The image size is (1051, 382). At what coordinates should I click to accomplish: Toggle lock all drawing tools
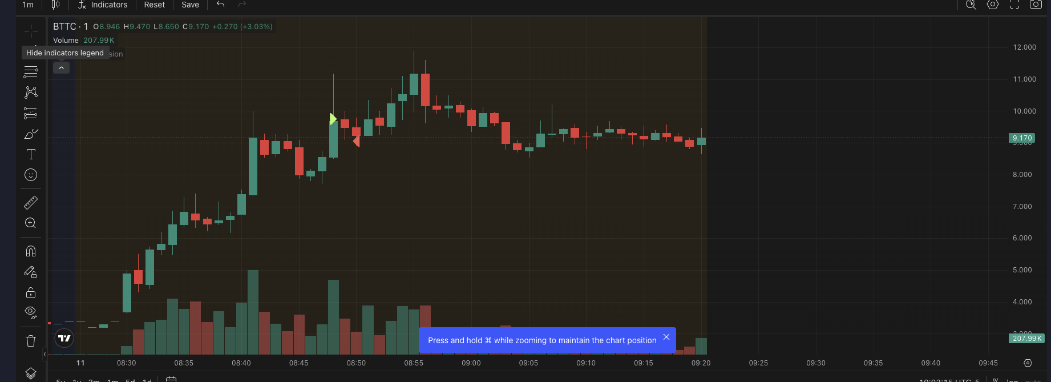coord(31,292)
